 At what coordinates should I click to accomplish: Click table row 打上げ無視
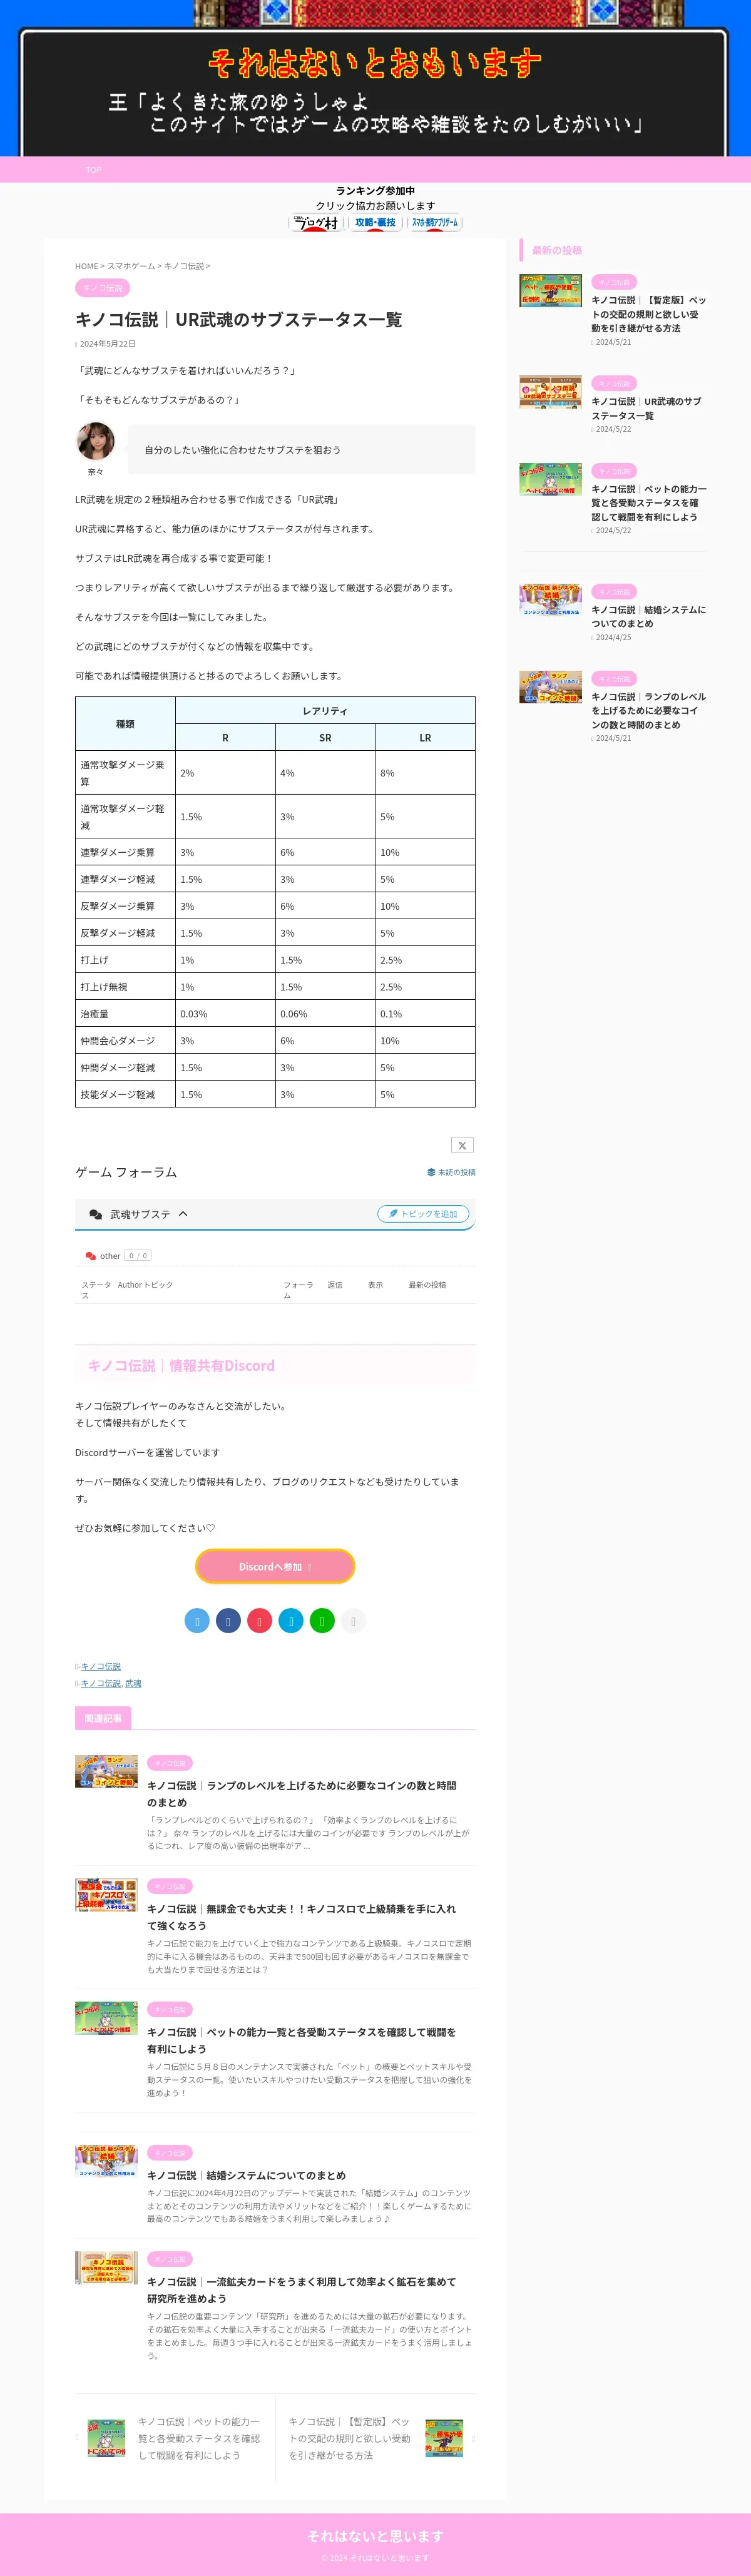pyautogui.click(x=275, y=987)
